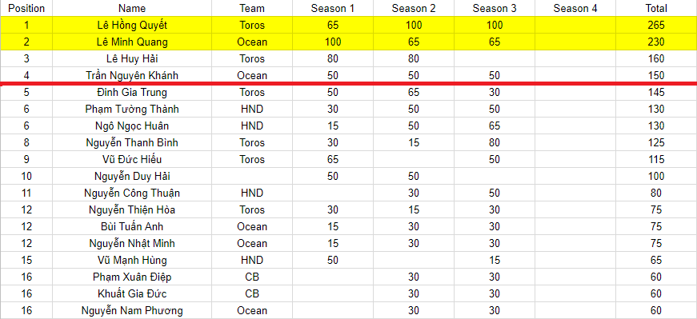Viewport: 697px width, 319px height.
Task: Click the Team column header
Action: pos(252,8)
